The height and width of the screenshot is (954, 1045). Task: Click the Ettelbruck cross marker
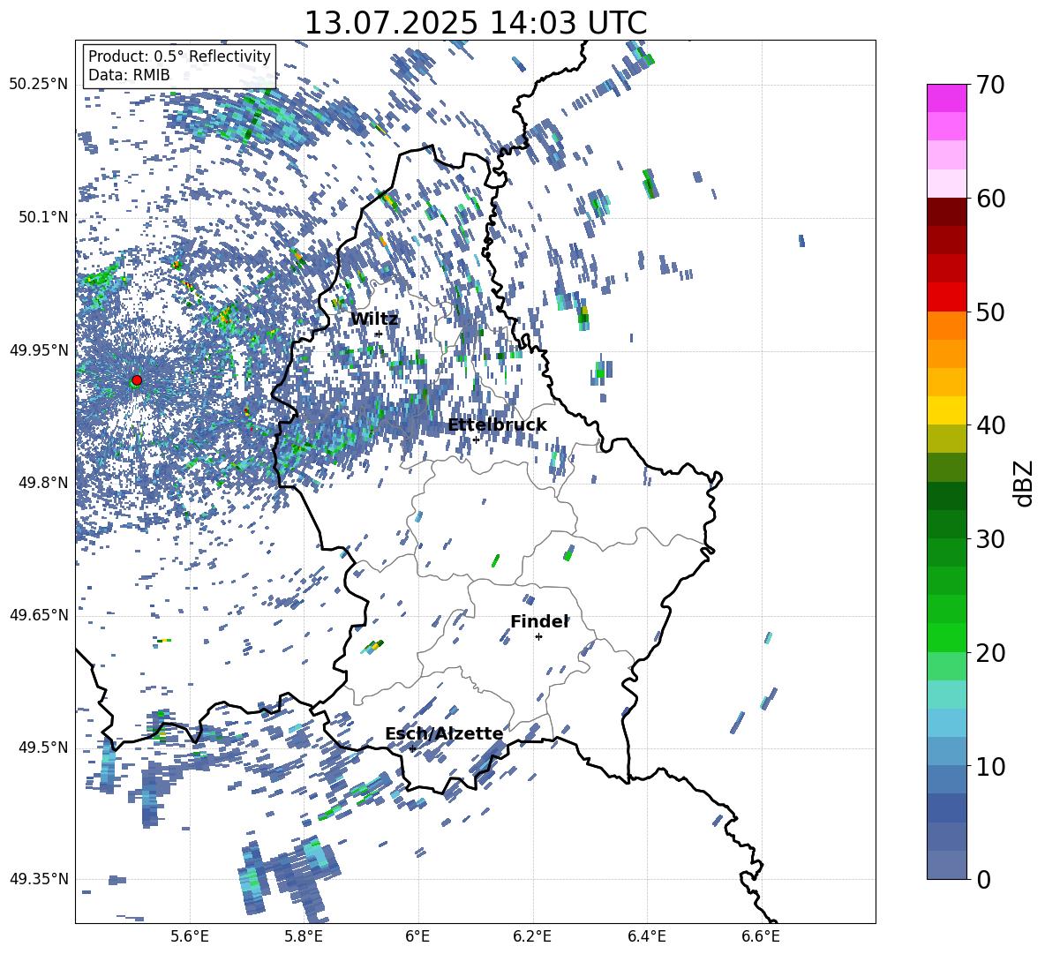pyautogui.click(x=476, y=439)
